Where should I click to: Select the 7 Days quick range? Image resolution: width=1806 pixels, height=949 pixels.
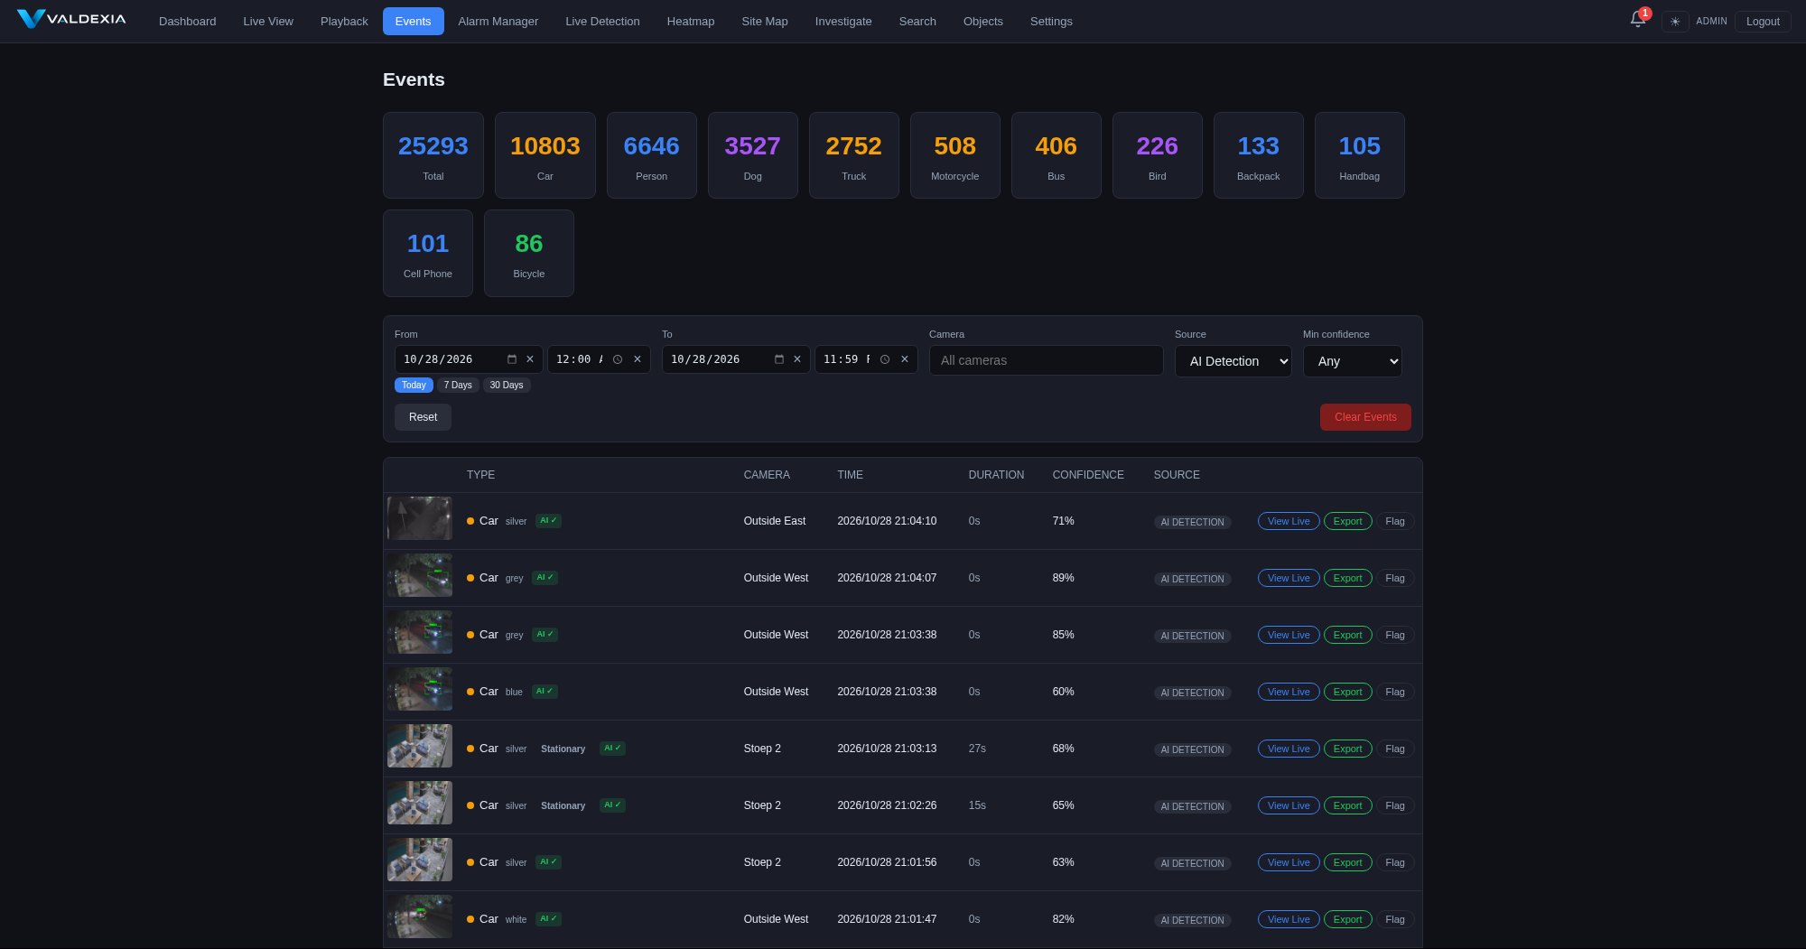[x=458, y=386]
